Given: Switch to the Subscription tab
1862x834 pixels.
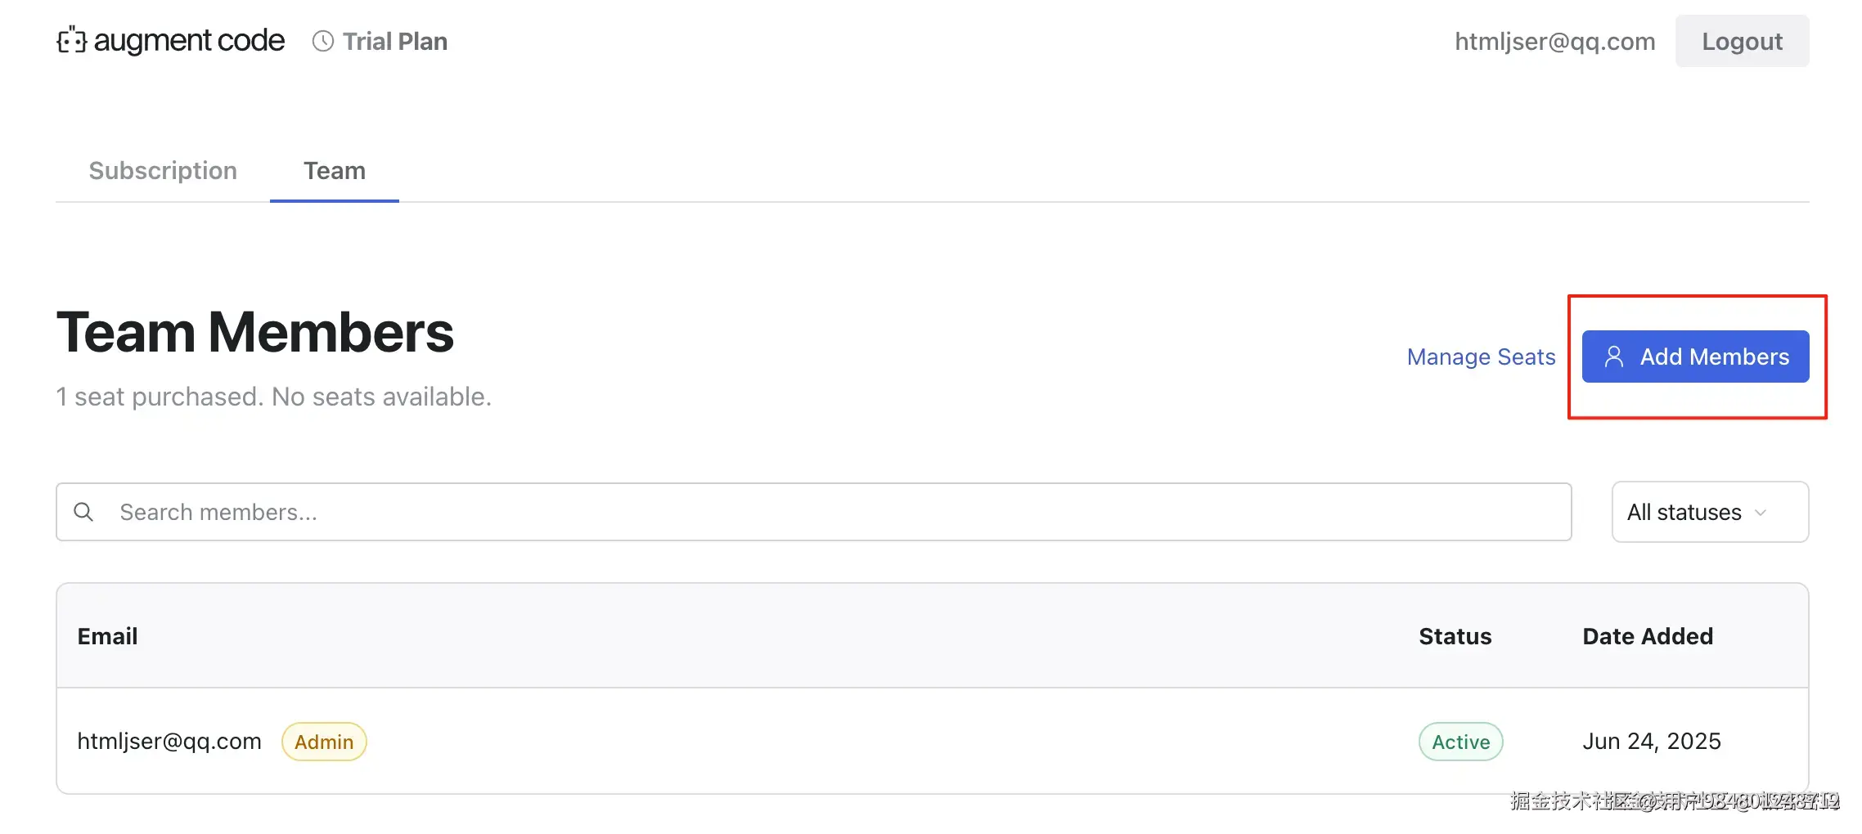Looking at the screenshot, I should [x=163, y=170].
